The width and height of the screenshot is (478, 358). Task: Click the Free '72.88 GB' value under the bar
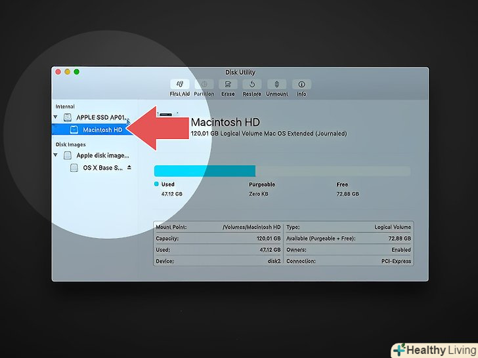(347, 194)
